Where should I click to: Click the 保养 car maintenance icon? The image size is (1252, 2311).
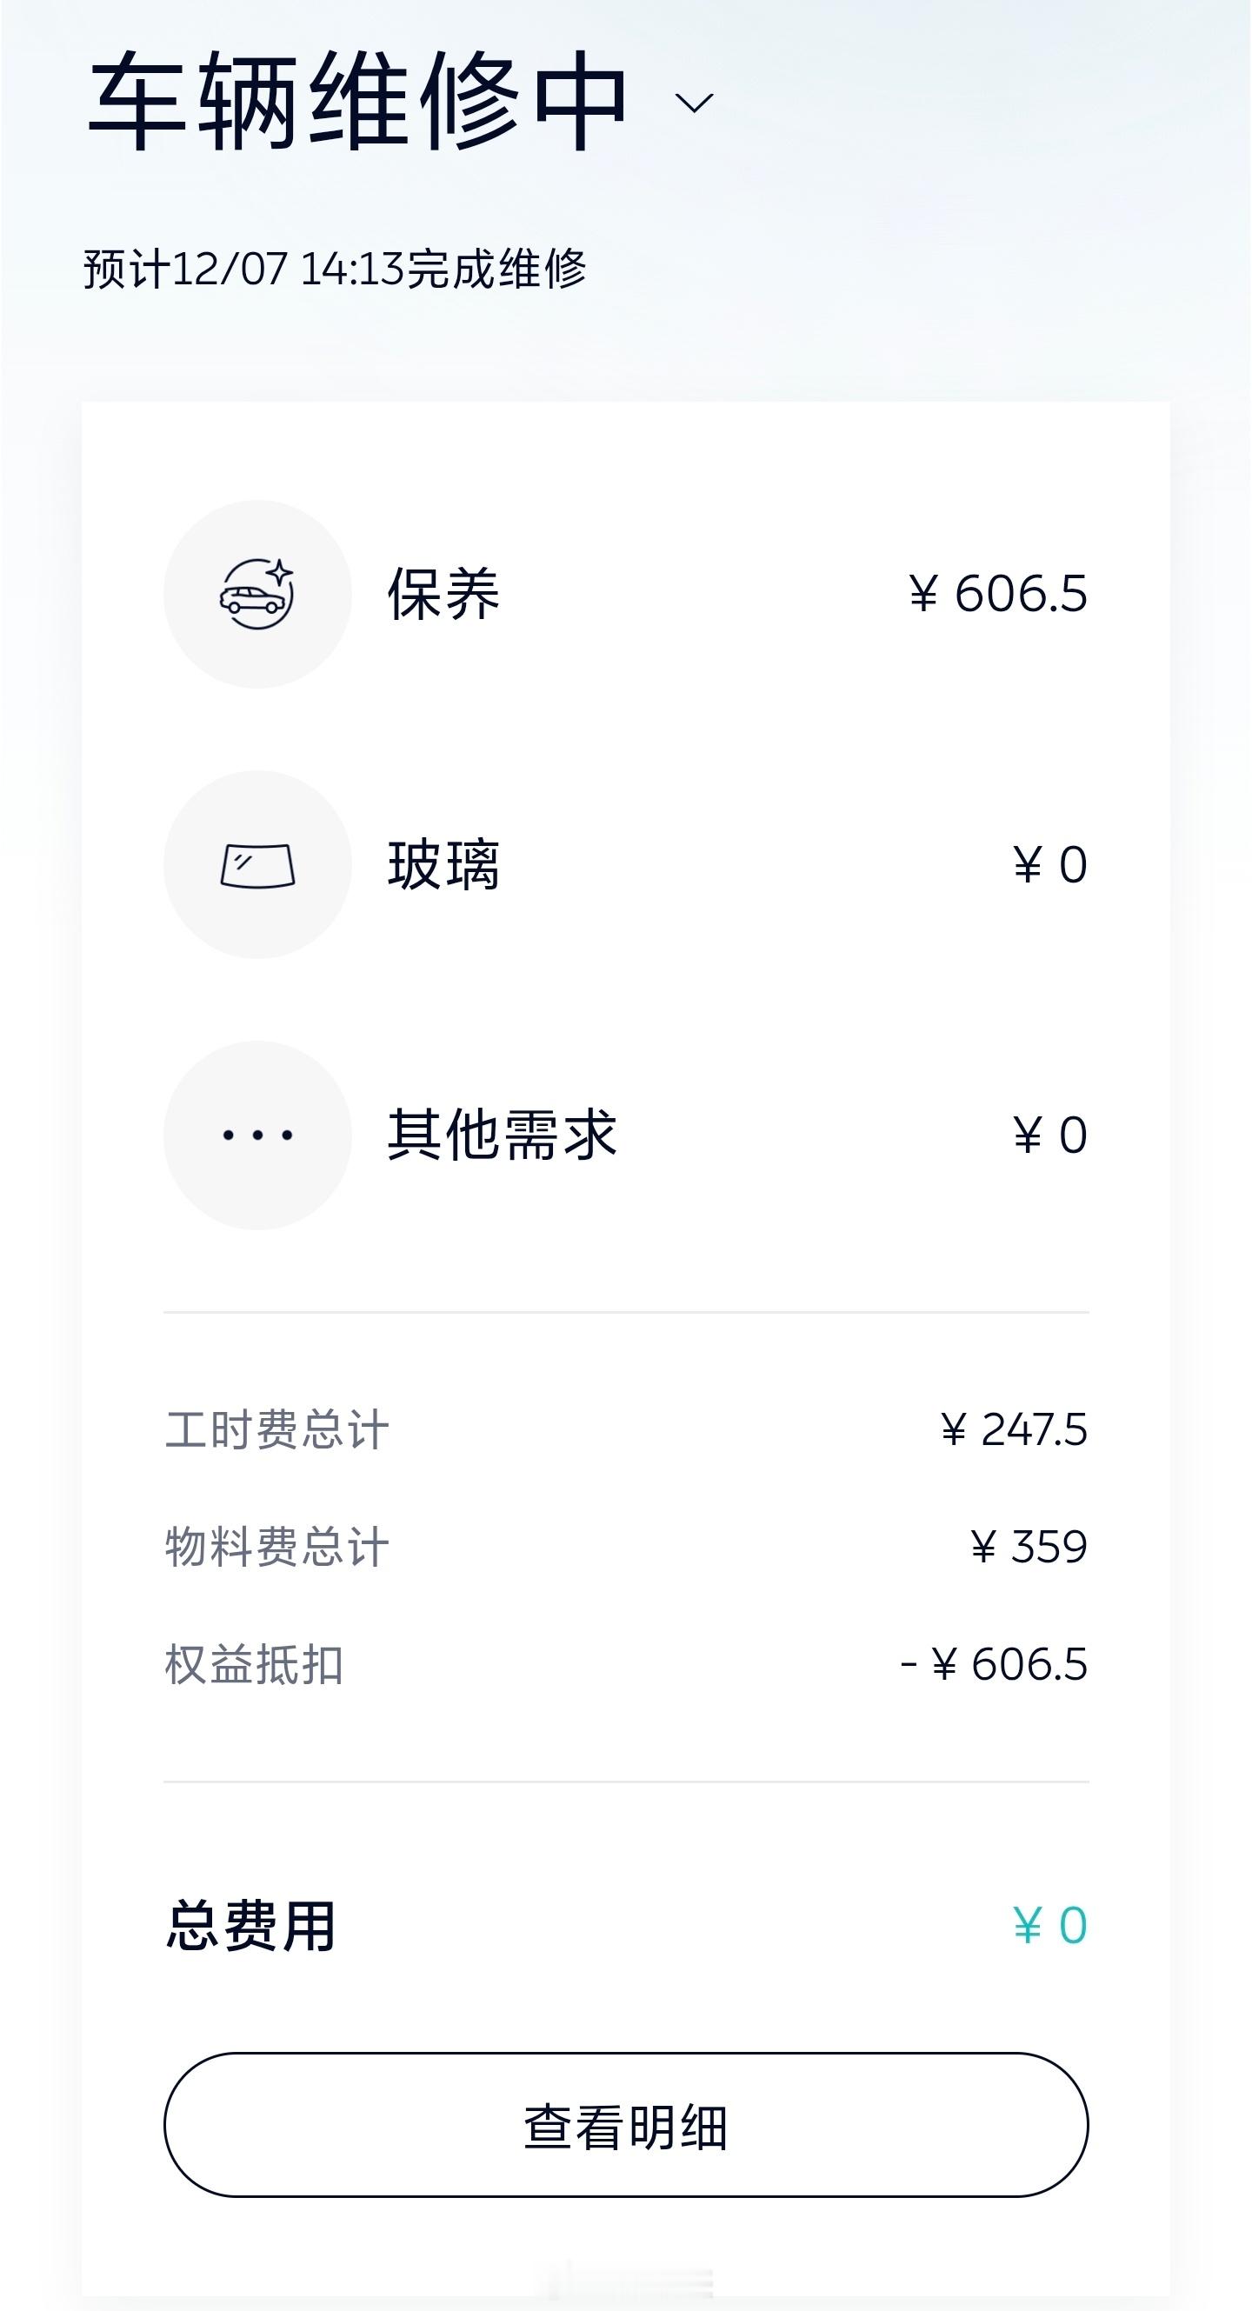pos(257,594)
